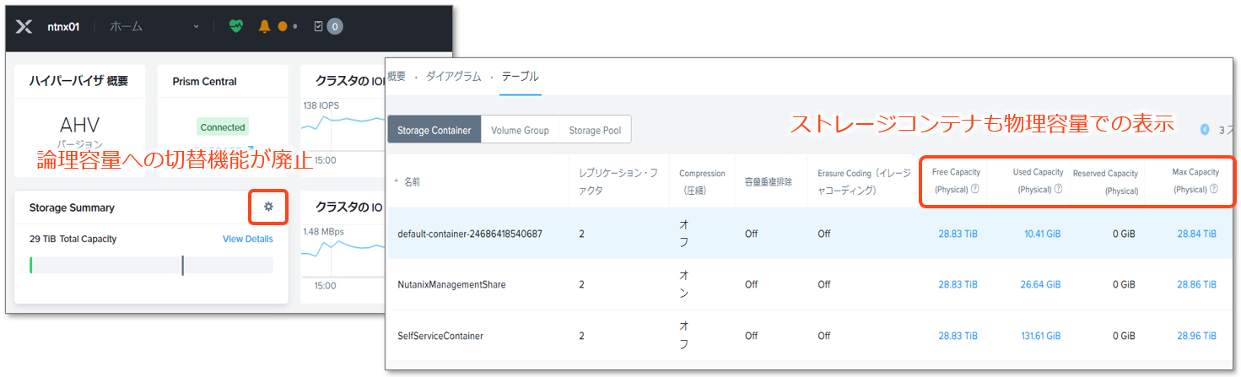Click help icon beside Max Capacity (Physical)
The height and width of the screenshot is (377, 1241).
1213,190
